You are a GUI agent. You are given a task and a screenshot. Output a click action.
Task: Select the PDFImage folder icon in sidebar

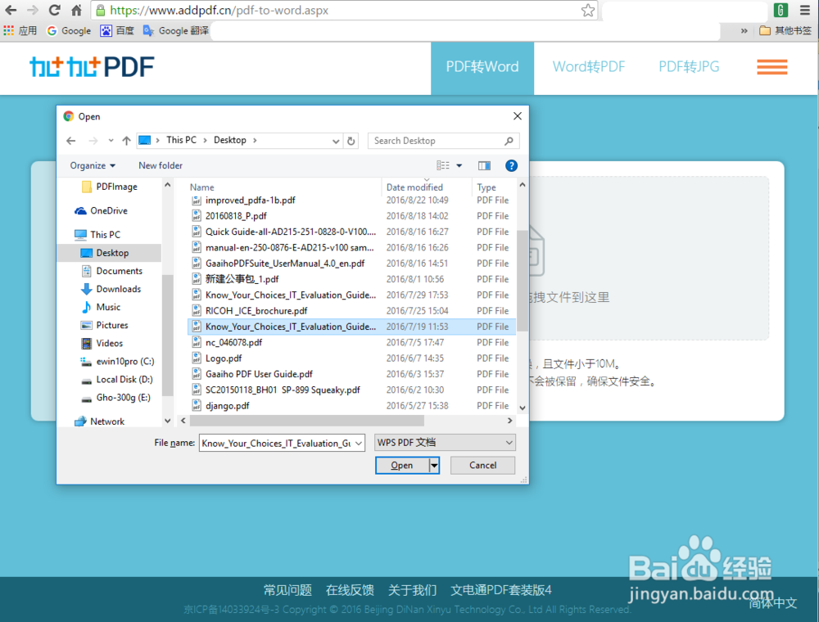(x=88, y=187)
